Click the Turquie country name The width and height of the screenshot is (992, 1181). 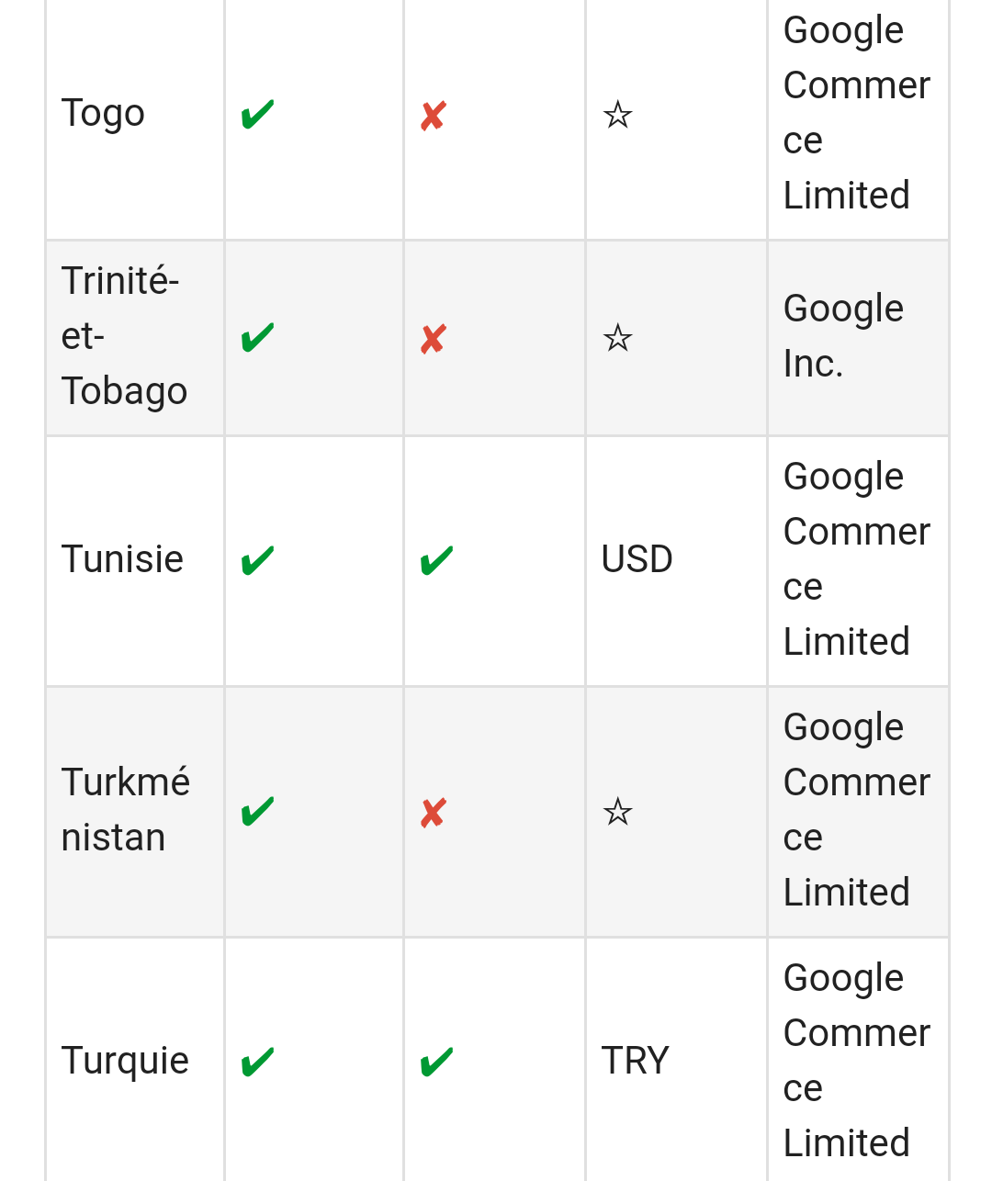click(125, 1061)
